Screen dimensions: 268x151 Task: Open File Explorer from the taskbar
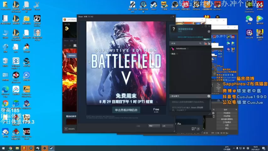pos(17,148)
